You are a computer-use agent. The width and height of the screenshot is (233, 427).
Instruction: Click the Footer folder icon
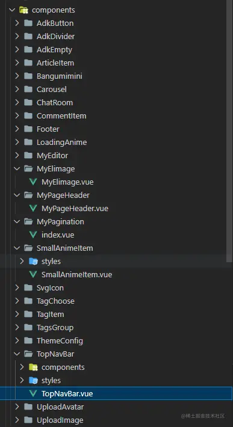tap(28, 129)
